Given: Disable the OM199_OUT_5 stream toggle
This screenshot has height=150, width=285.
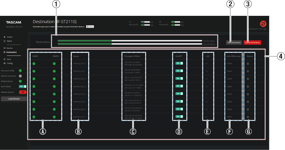Looking at the screenshot, I should click(x=179, y=101).
